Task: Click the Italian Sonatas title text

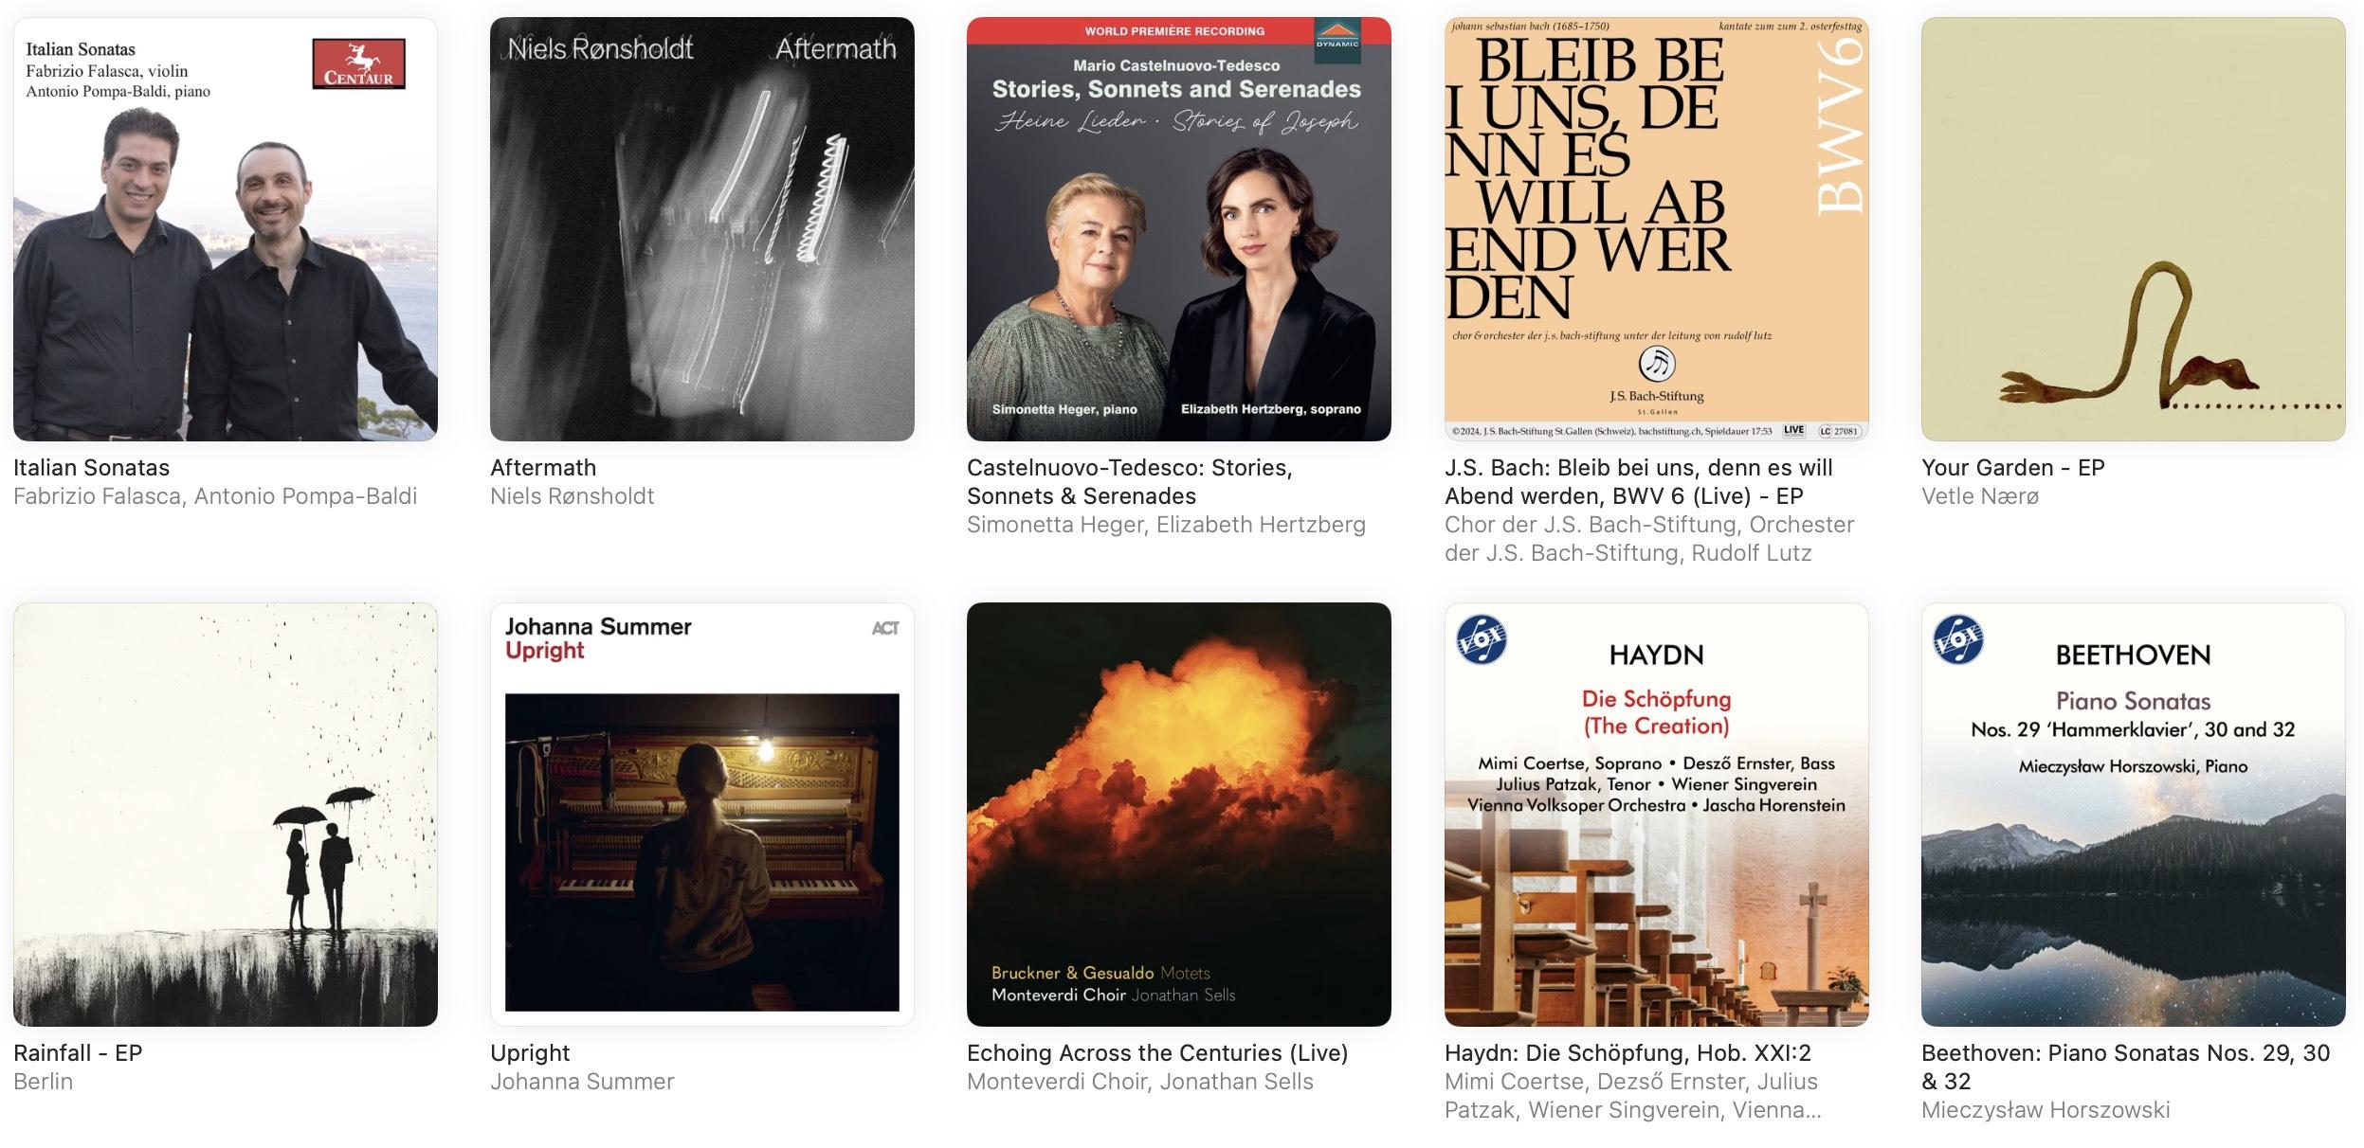Action: click(x=92, y=468)
